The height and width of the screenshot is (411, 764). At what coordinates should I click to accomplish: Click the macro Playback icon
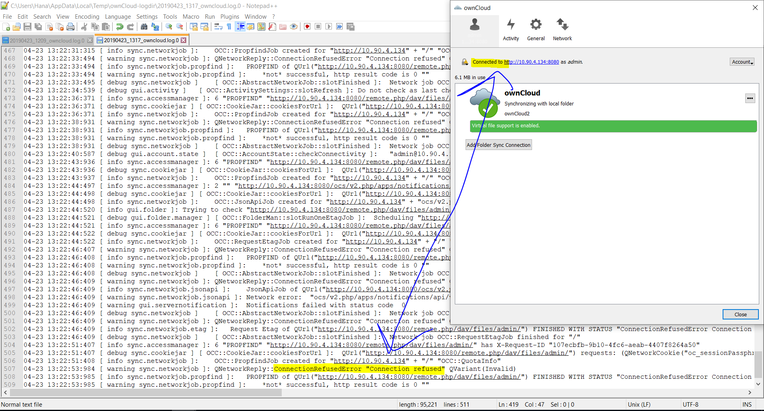pos(329,27)
